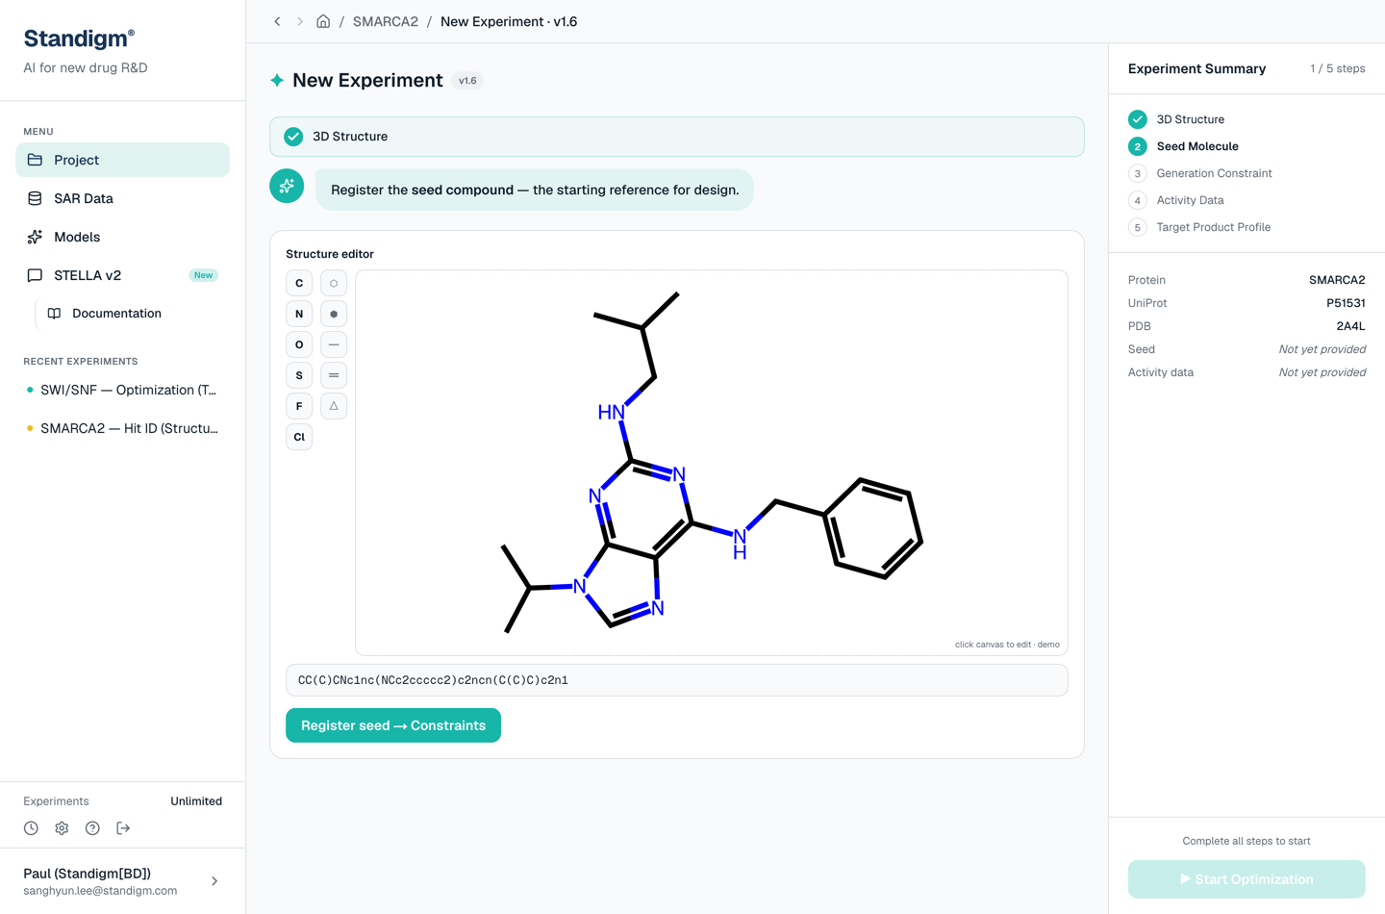Click the sparkle assistant avatar icon
This screenshot has height=914, width=1385.
[287, 186]
